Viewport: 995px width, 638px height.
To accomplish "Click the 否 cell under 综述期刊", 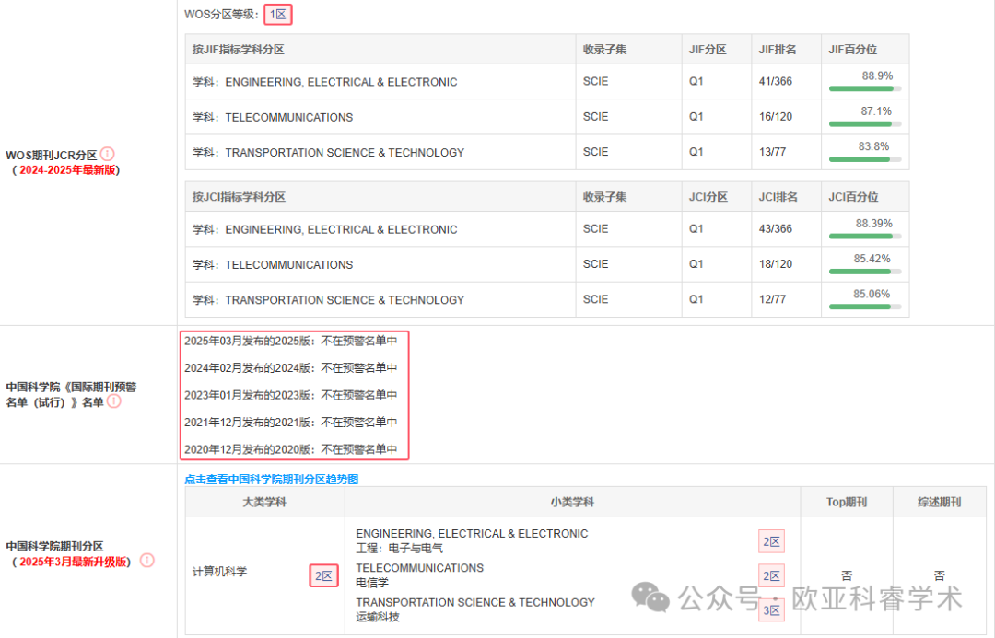I will [939, 574].
